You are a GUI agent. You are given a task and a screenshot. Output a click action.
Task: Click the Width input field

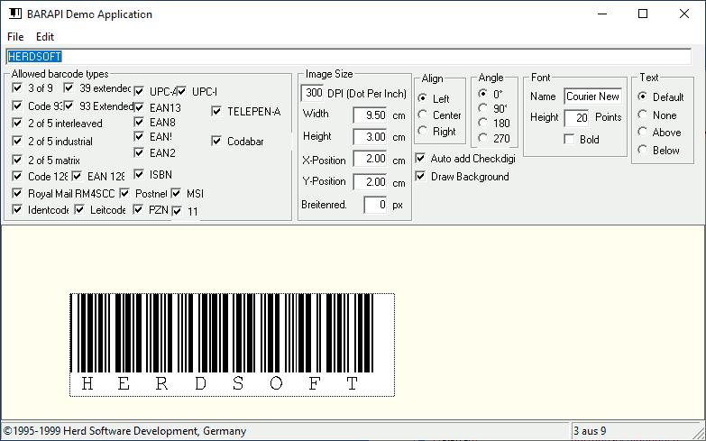[370, 115]
